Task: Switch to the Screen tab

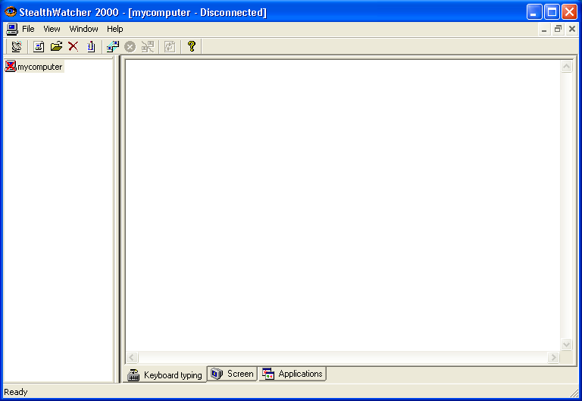Action: click(232, 374)
